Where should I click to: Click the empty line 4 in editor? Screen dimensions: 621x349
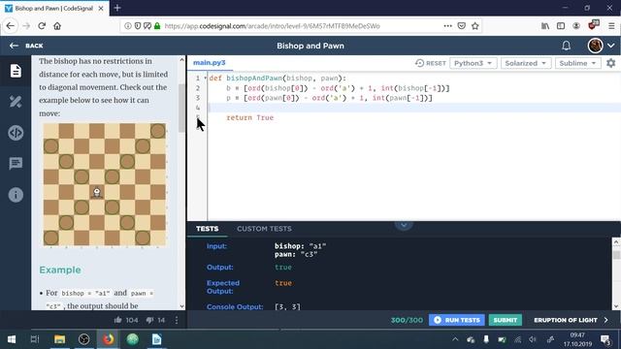pos(413,108)
